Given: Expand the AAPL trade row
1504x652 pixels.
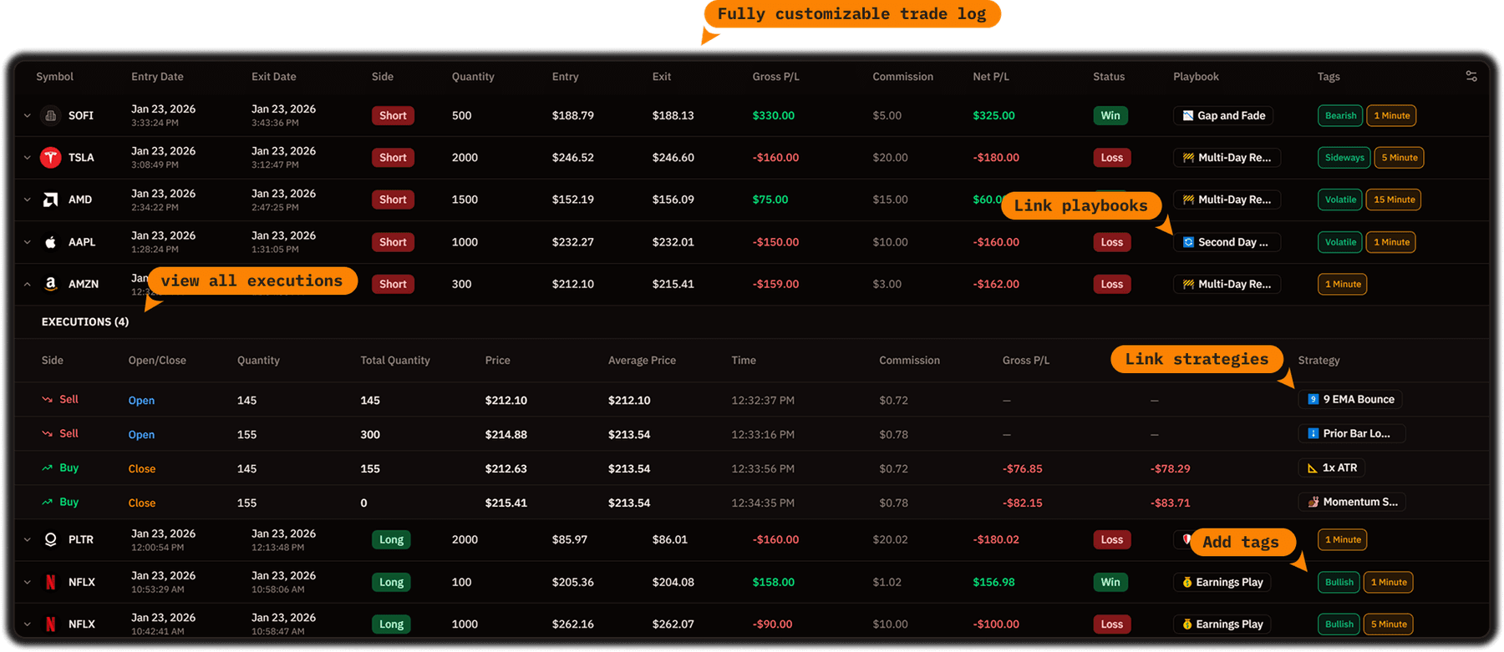Looking at the screenshot, I should coord(28,242).
